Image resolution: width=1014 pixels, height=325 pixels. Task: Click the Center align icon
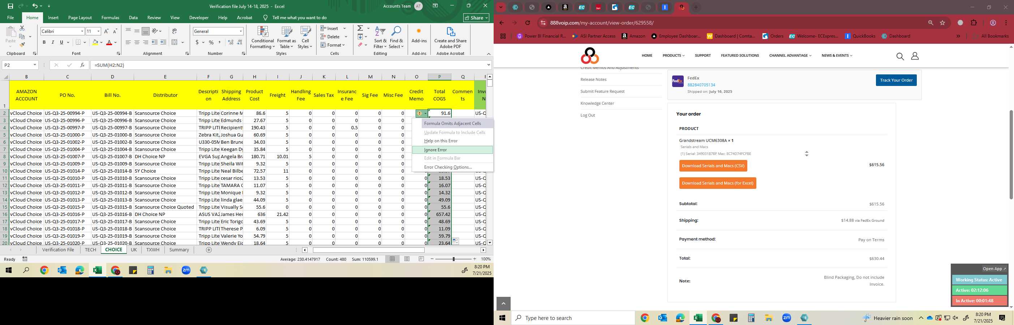[137, 42]
